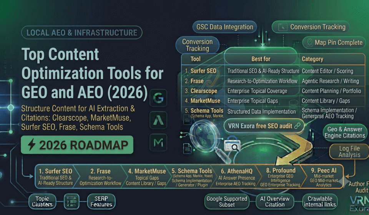Image resolution: width=369 pixels, height=215 pixels.
Task: Click the Geo & Answer Engine Citations pill
Action: pyautogui.click(x=345, y=132)
